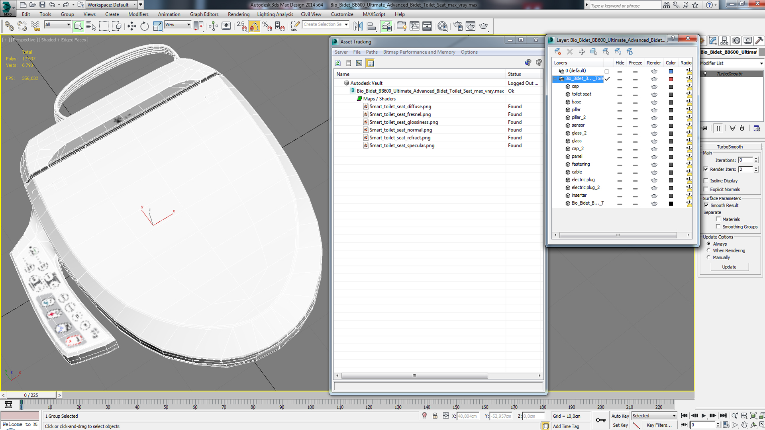Click Create New Layer icon in Layer dialog

click(557, 52)
